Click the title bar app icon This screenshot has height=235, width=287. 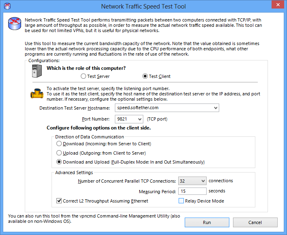(x=6, y=6)
